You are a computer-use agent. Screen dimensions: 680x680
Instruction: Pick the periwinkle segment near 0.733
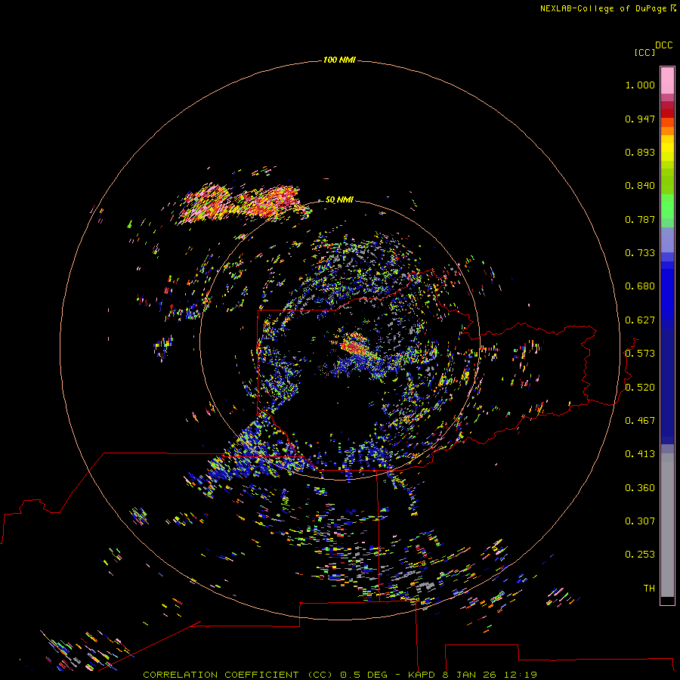point(667,240)
